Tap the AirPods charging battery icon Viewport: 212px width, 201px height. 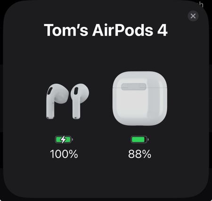pyautogui.click(x=64, y=139)
